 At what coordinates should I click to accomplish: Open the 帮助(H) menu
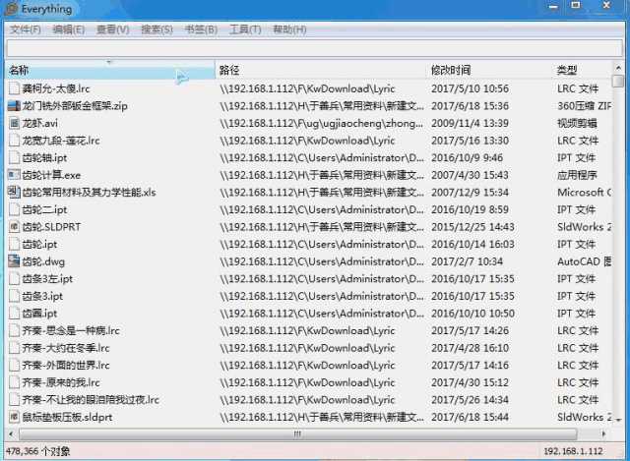(x=289, y=29)
